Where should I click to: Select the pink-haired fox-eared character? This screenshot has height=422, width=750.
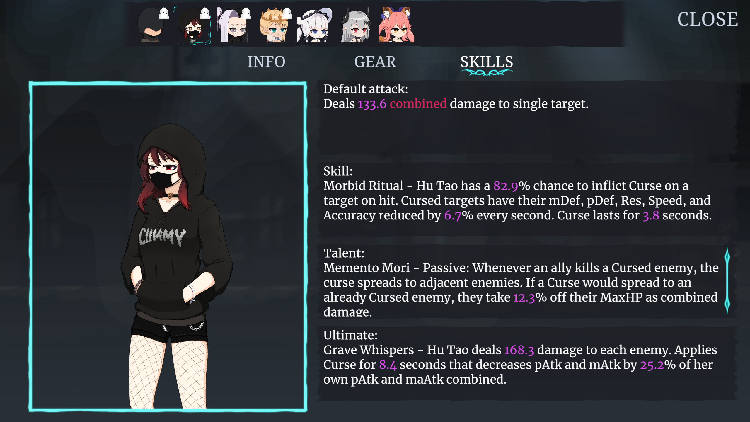tap(397, 25)
